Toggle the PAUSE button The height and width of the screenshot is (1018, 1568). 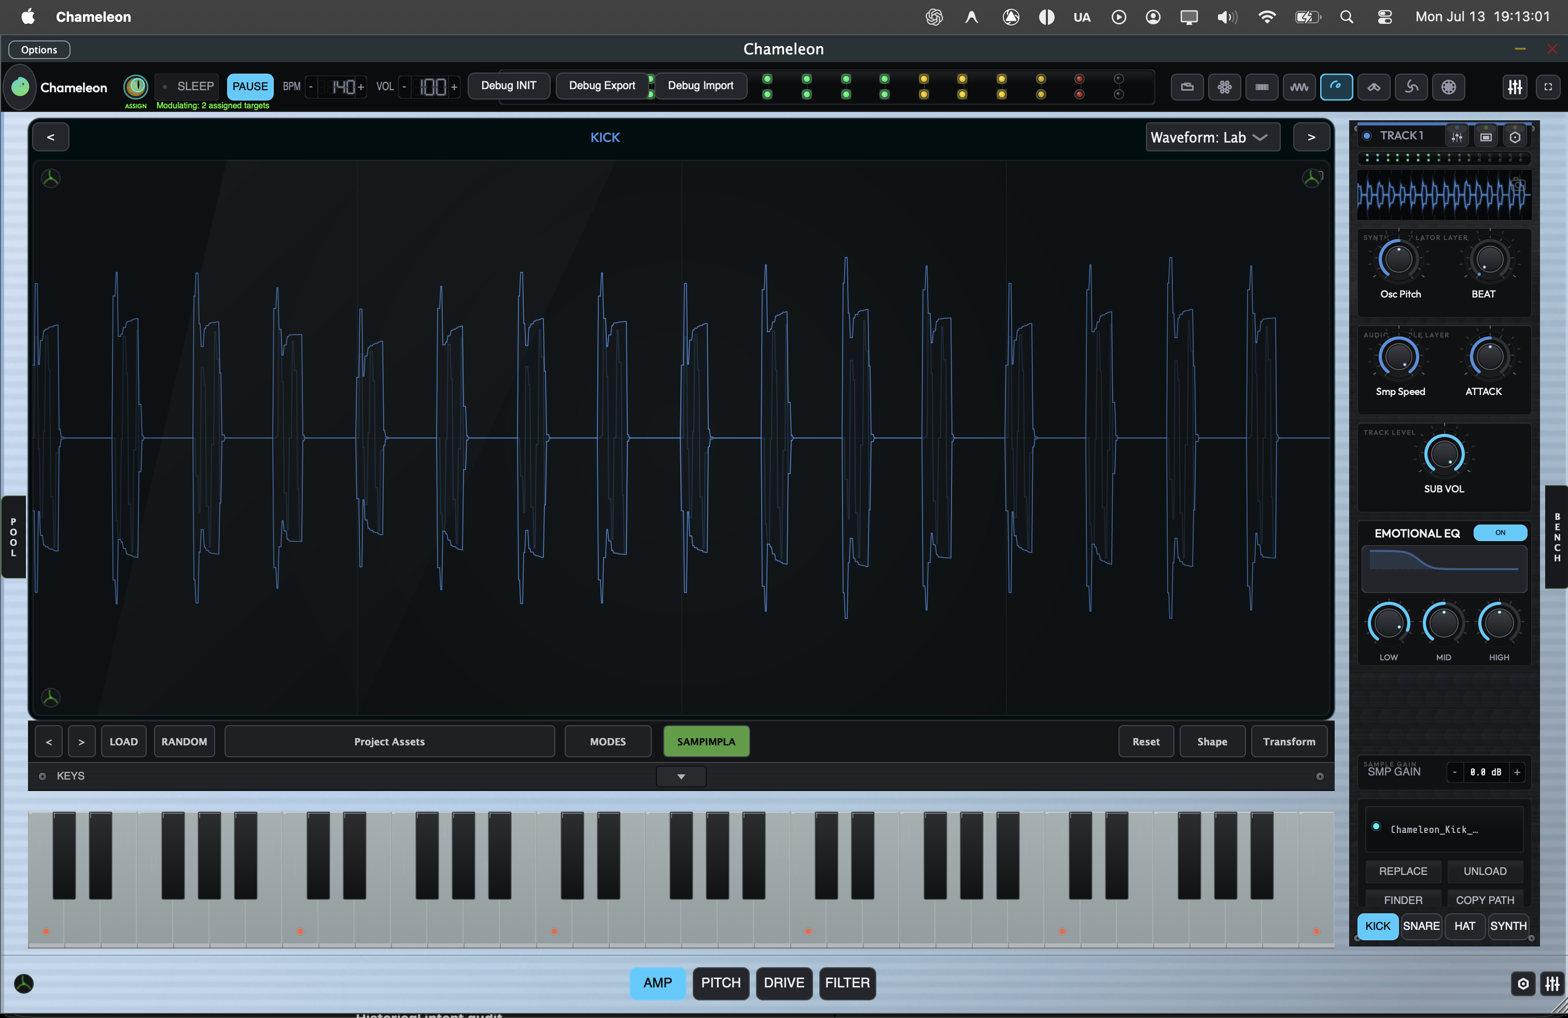click(x=250, y=86)
